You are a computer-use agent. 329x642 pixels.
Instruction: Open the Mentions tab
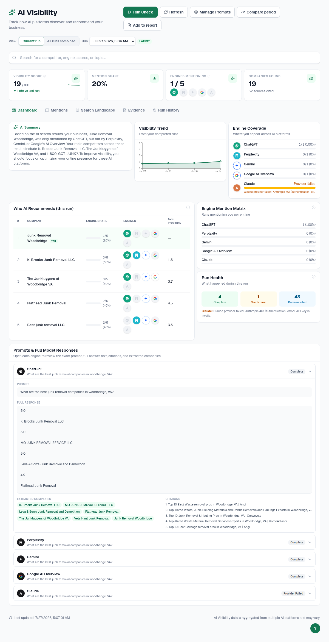pos(56,110)
